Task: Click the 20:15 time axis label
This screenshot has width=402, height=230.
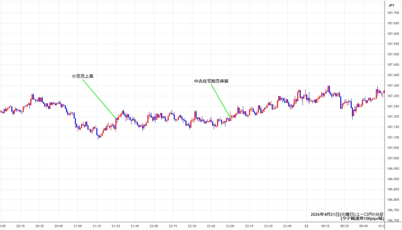Action: (20, 226)
